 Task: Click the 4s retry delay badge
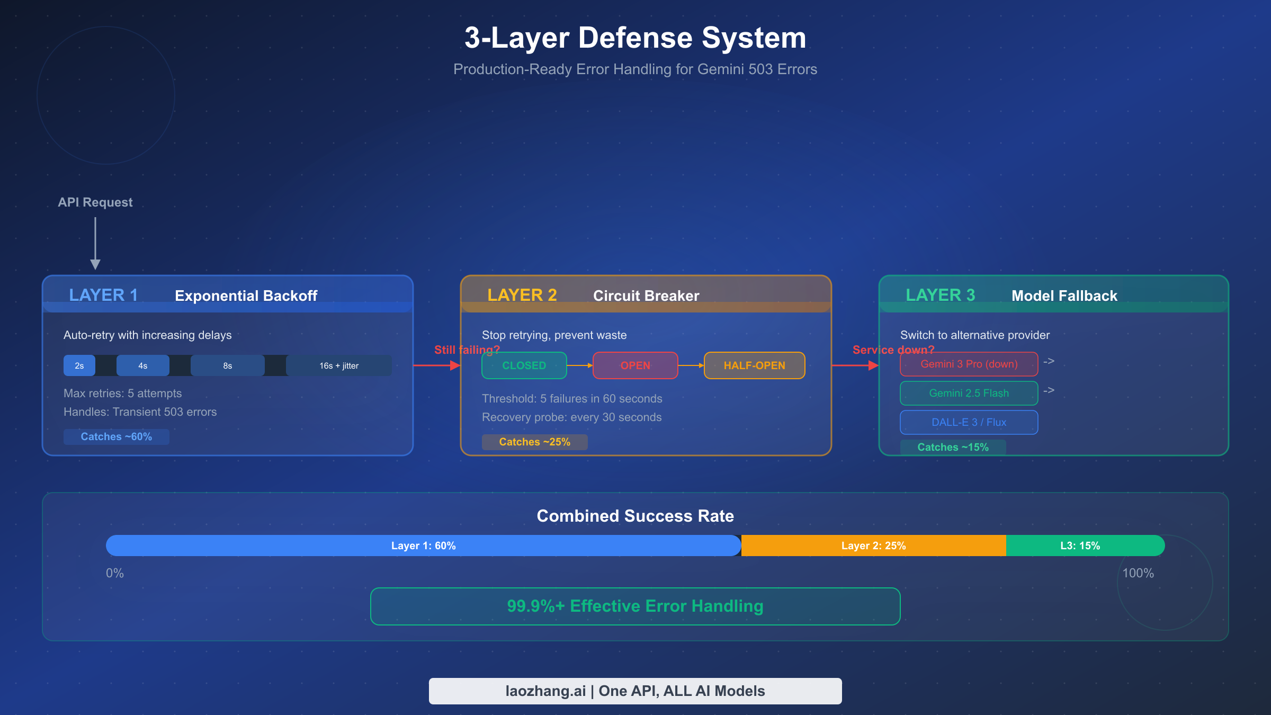click(142, 365)
